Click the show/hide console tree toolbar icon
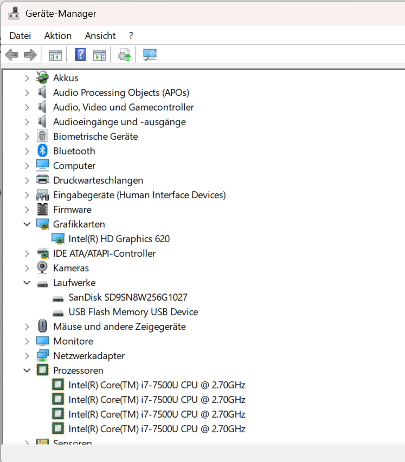This screenshot has width=405, height=462. tap(55, 55)
